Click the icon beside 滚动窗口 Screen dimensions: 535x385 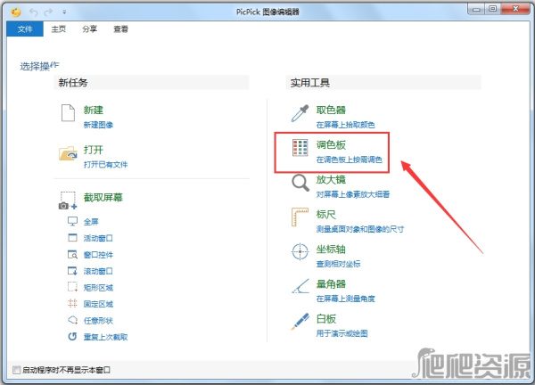73,271
